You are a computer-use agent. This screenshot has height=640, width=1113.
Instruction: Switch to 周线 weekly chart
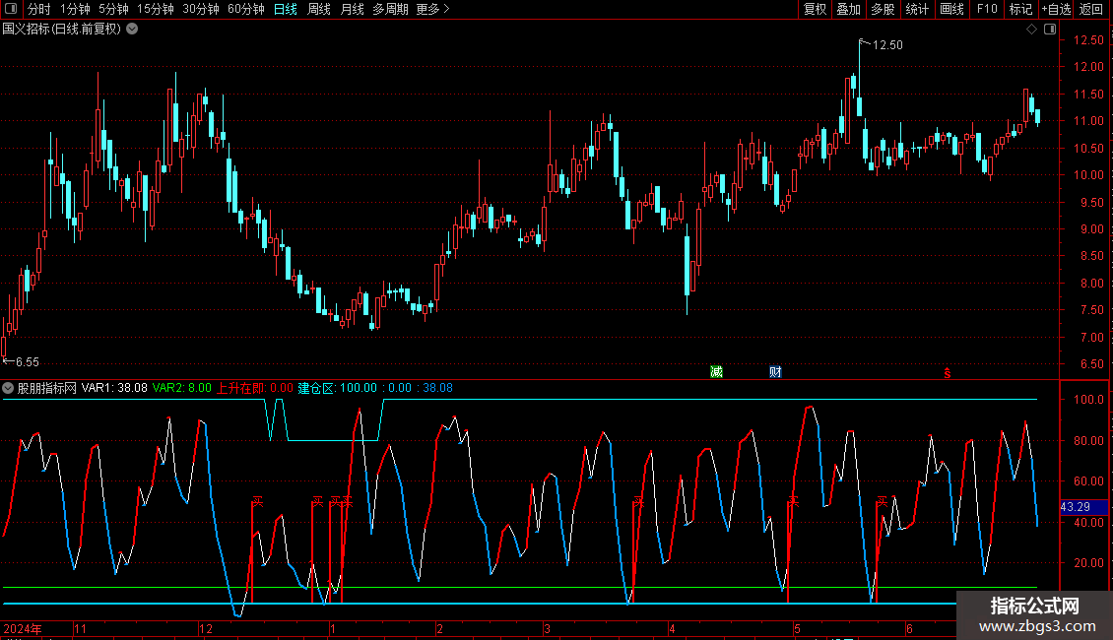(319, 9)
